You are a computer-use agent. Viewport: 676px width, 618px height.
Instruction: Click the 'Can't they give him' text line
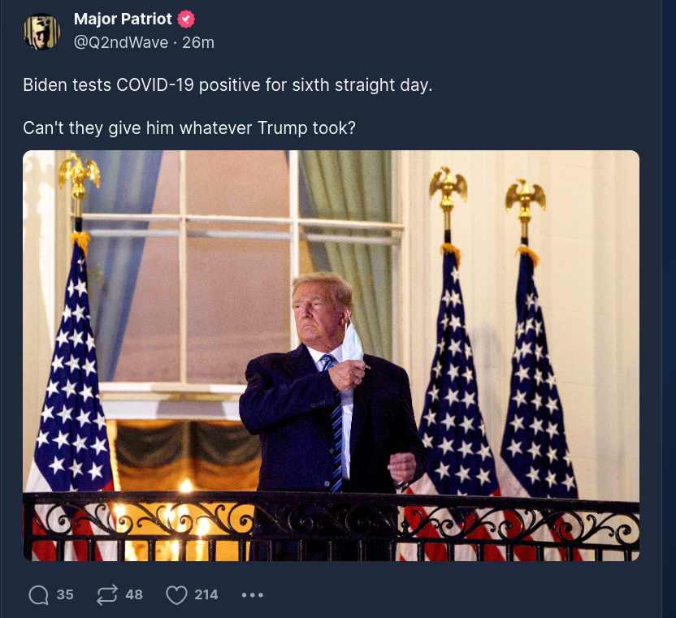(188, 128)
